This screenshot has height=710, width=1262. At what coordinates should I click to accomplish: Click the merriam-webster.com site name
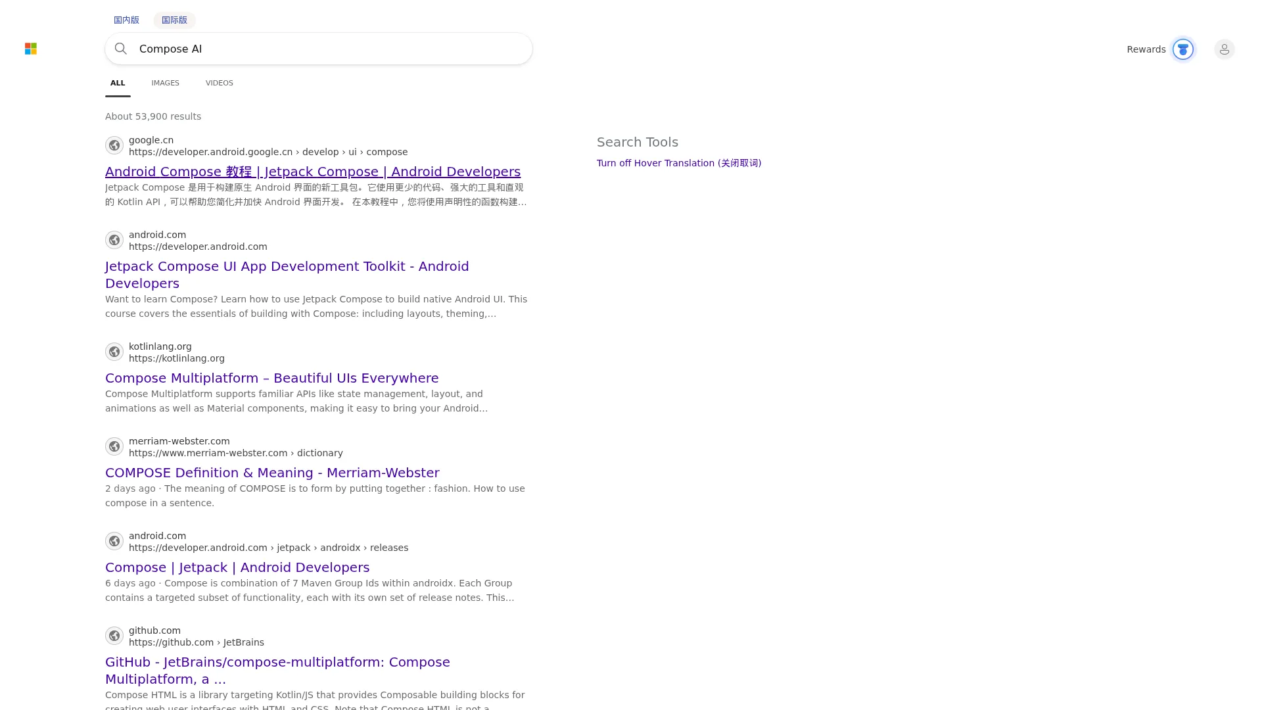[x=179, y=441]
